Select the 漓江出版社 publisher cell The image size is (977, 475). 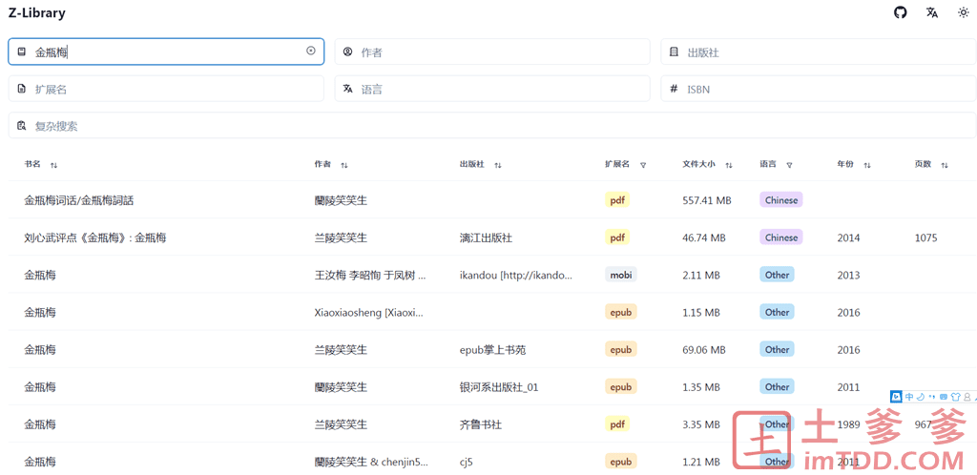486,237
